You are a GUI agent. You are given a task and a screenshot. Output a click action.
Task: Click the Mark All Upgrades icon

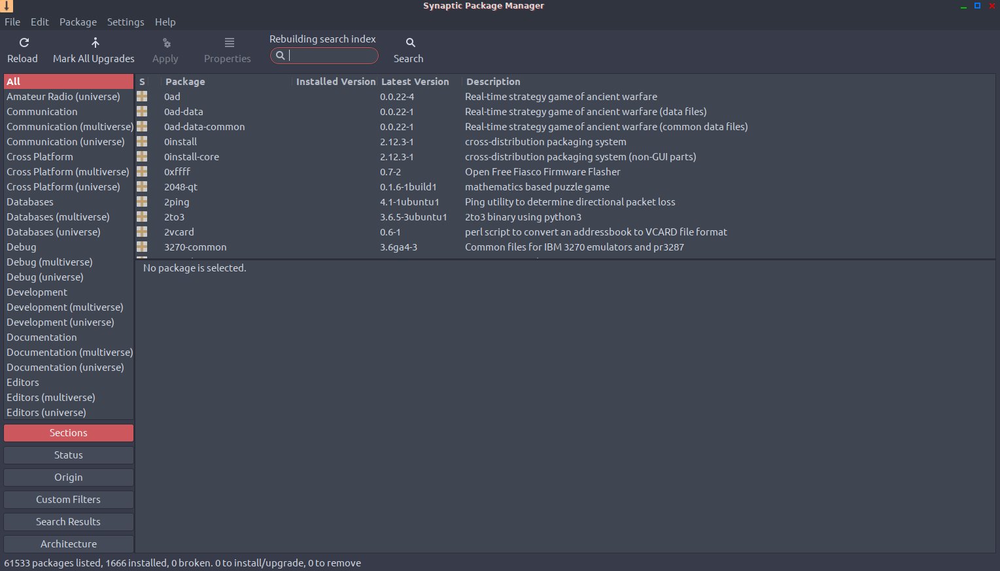pyautogui.click(x=95, y=43)
